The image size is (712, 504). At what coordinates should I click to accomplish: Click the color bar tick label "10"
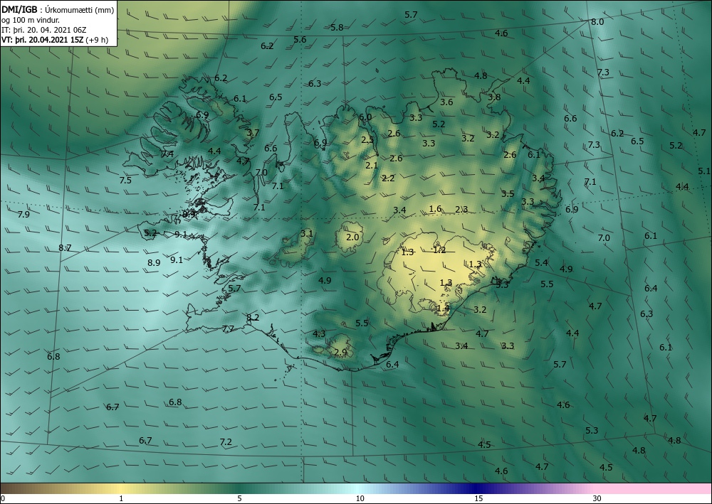click(360, 498)
